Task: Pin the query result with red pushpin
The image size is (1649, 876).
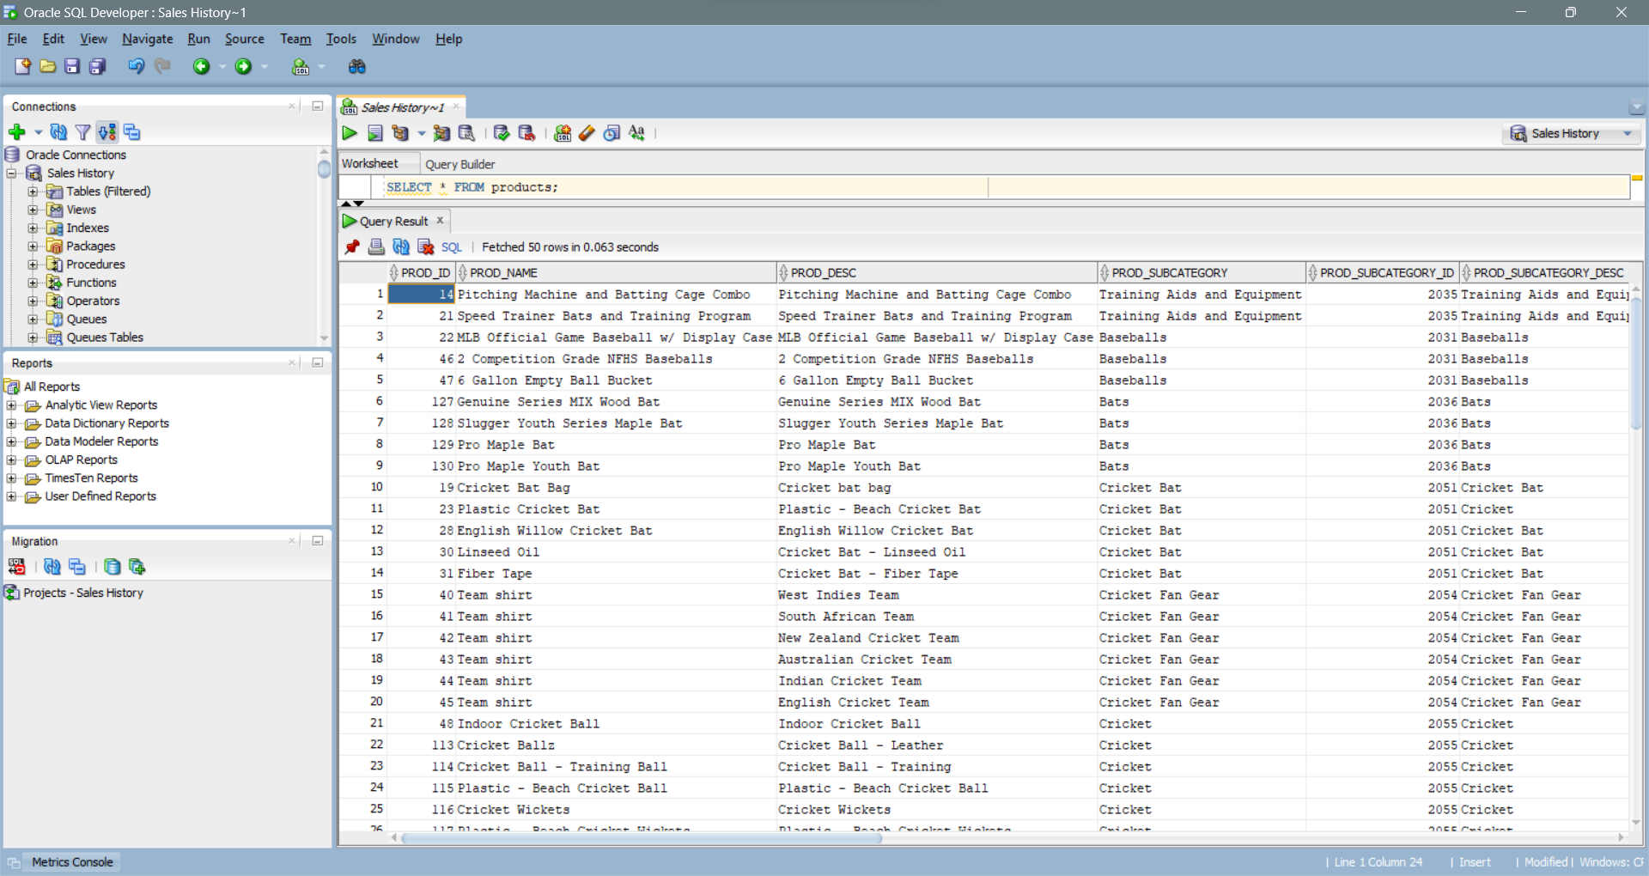Action: [352, 247]
